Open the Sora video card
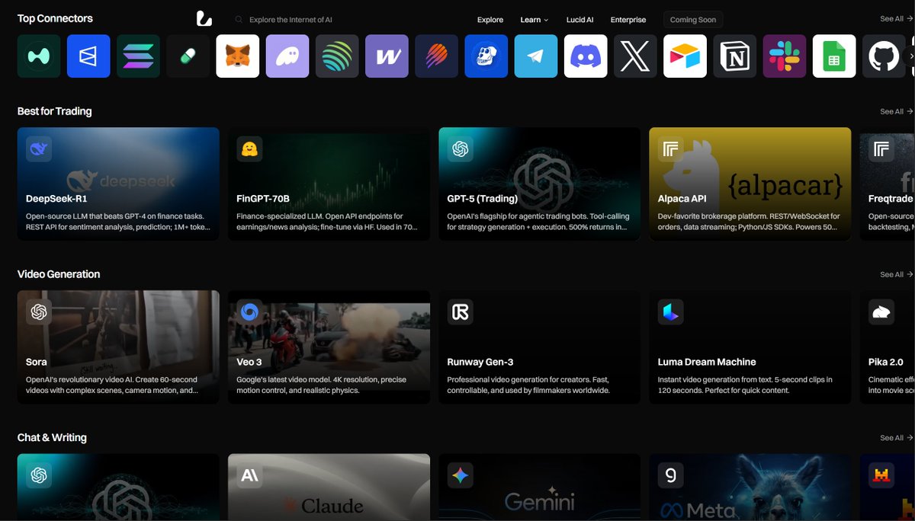 click(118, 347)
